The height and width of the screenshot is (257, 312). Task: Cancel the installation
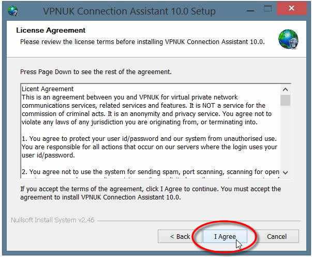click(277, 236)
